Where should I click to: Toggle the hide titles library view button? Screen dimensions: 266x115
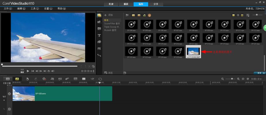[x=233, y=15]
